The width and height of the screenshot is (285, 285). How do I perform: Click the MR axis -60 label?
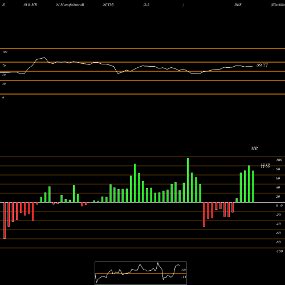coord(278,233)
